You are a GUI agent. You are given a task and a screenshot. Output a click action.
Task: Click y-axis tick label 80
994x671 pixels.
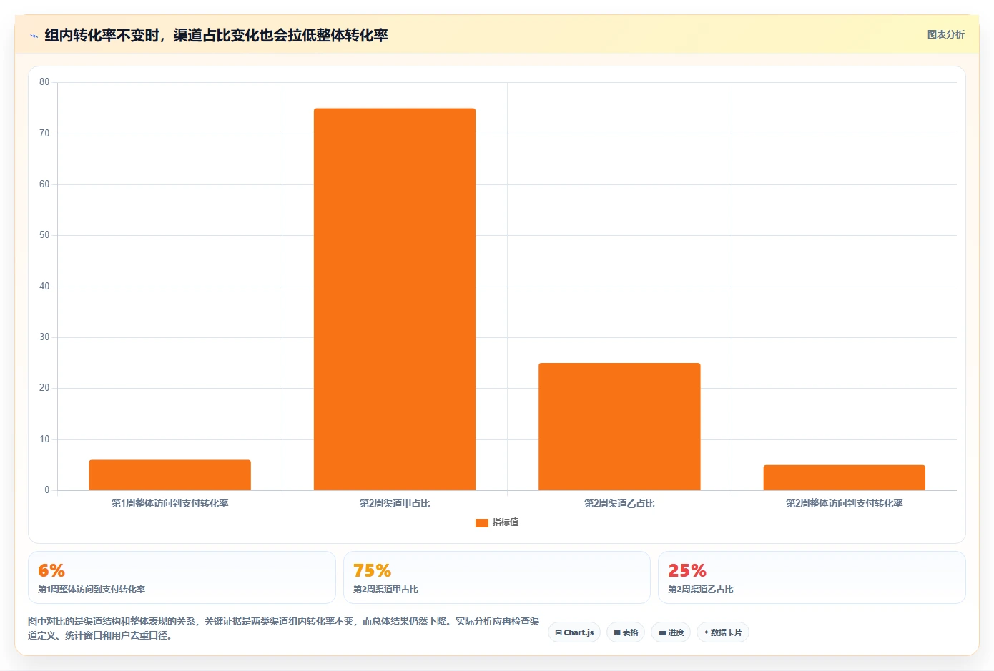(44, 82)
